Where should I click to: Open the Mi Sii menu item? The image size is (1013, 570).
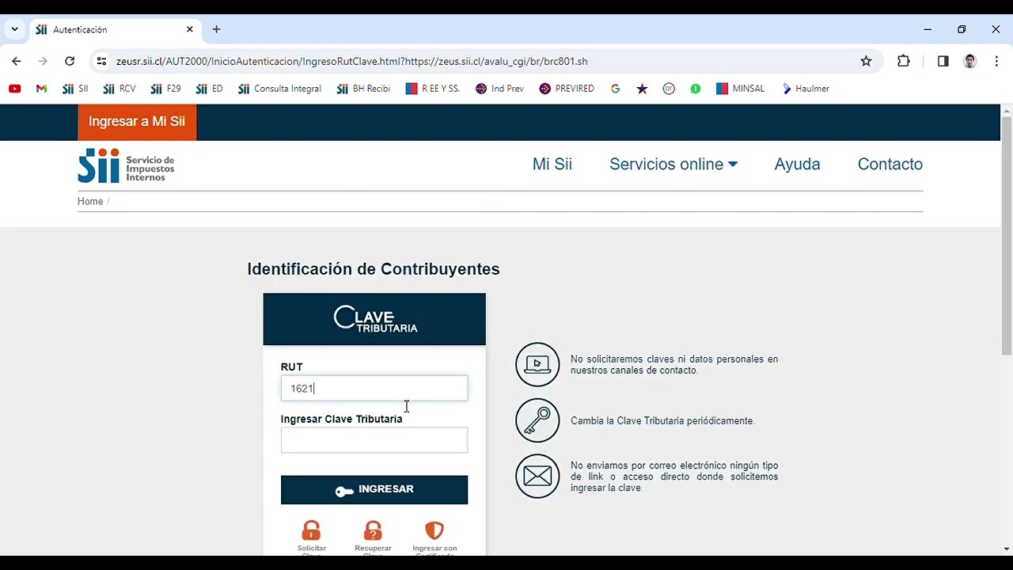[552, 164]
